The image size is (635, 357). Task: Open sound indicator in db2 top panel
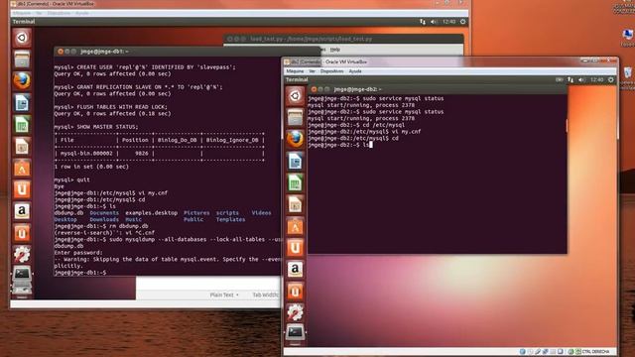581,79
